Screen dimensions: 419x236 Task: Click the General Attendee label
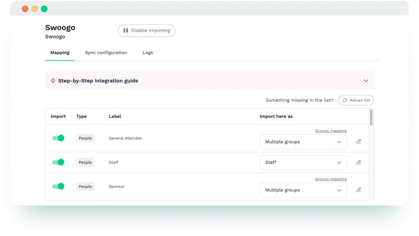[125, 138]
